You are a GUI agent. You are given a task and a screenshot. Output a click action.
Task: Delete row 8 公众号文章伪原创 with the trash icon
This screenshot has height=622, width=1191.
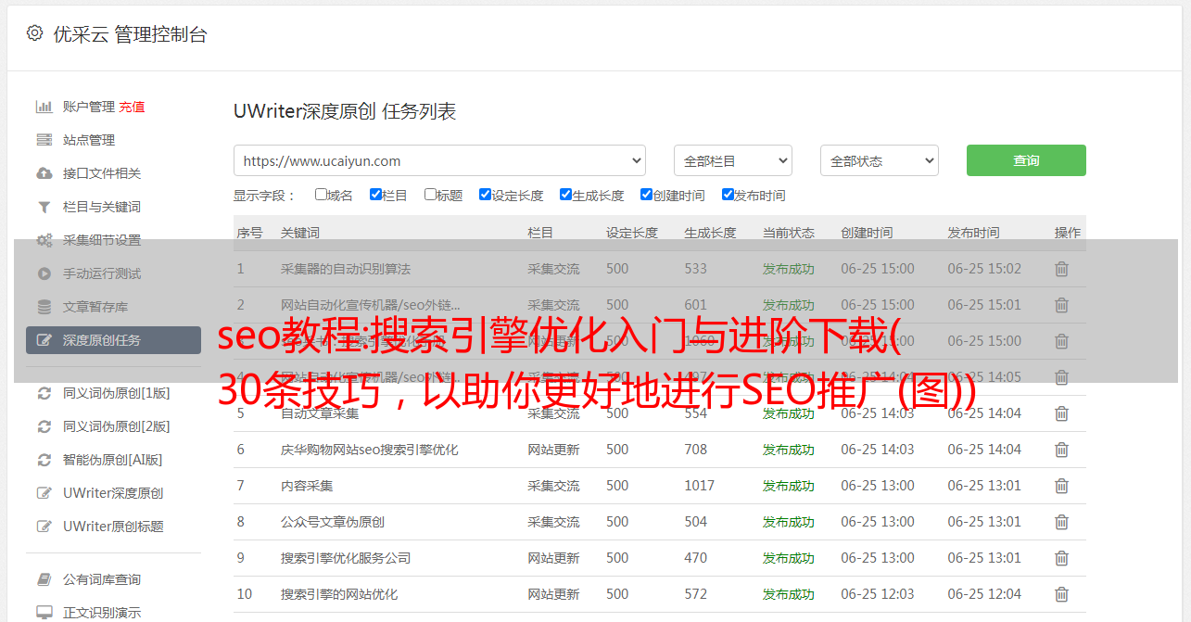click(x=1062, y=522)
